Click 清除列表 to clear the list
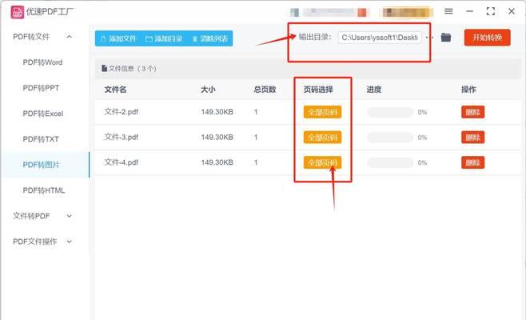Screen dimensions: 526x320 [210, 38]
